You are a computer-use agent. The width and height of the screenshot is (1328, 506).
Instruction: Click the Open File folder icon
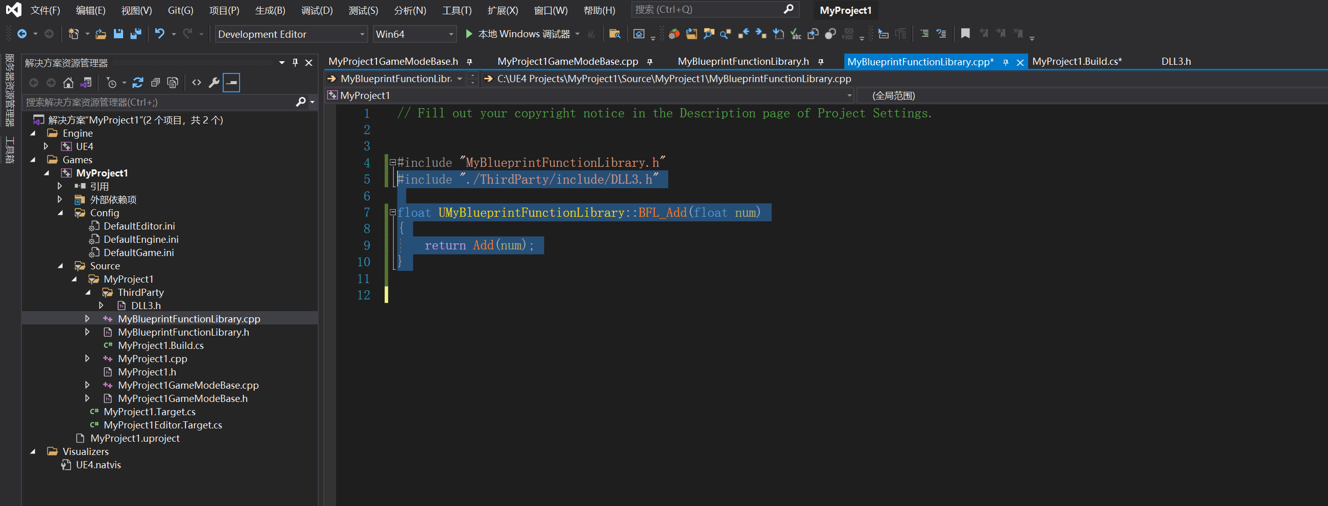coord(101,34)
